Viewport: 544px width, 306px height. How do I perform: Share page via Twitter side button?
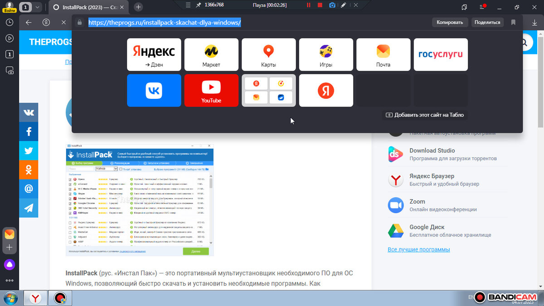click(29, 151)
